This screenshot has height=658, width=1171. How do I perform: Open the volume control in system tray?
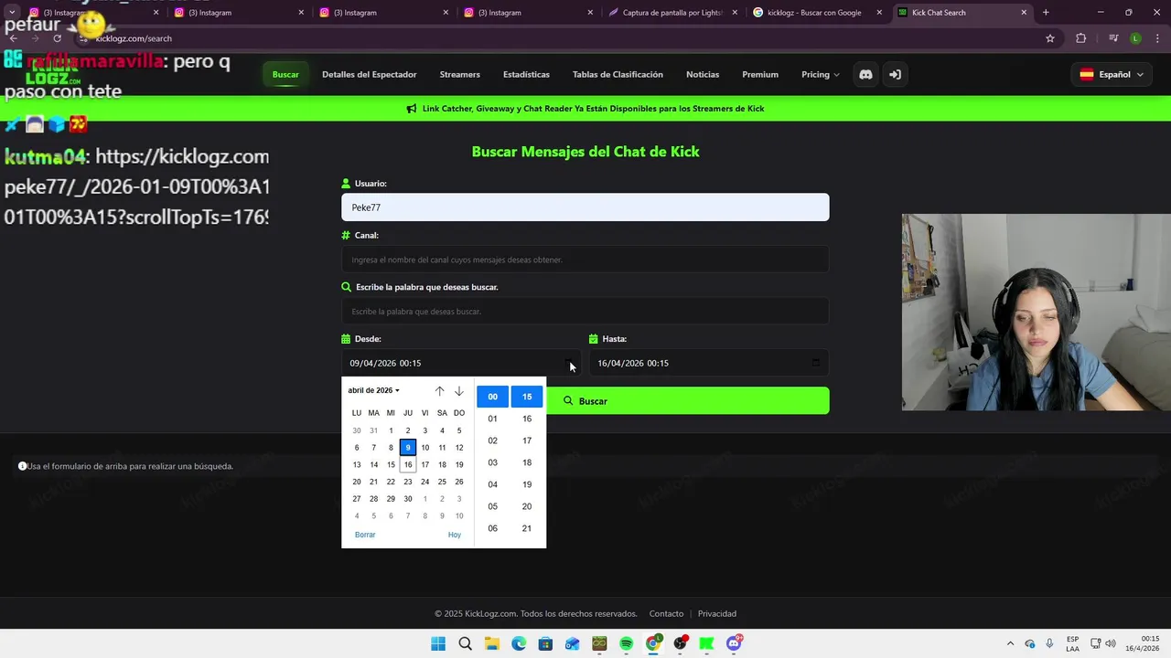tap(1112, 643)
